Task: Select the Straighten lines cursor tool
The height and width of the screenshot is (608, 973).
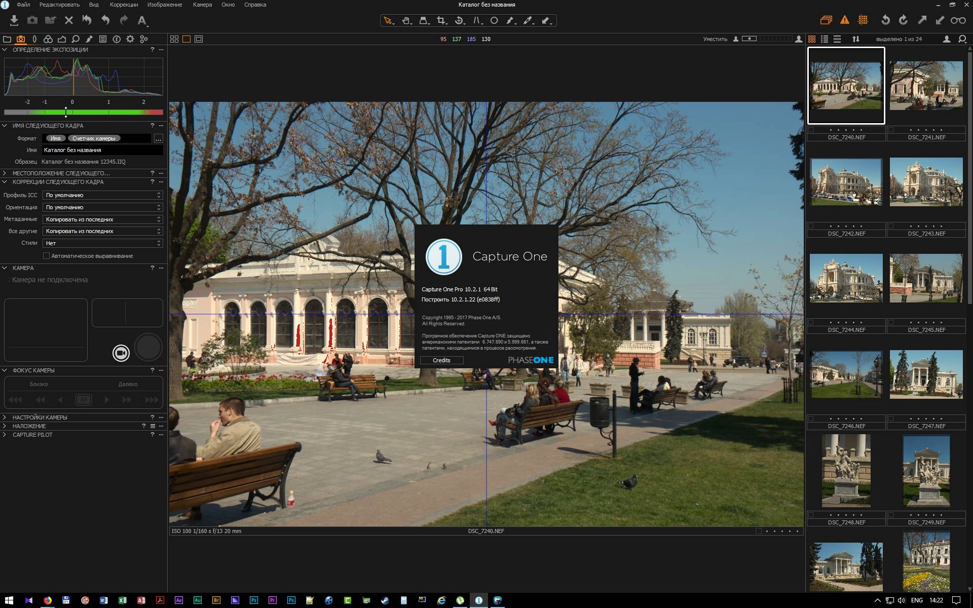Action: [477, 21]
